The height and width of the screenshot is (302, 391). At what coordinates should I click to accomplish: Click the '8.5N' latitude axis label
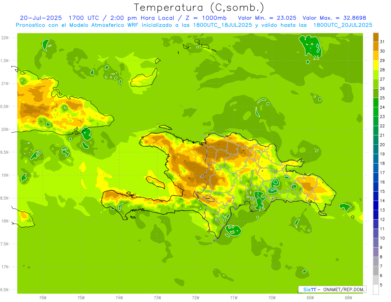(x=5, y=198)
